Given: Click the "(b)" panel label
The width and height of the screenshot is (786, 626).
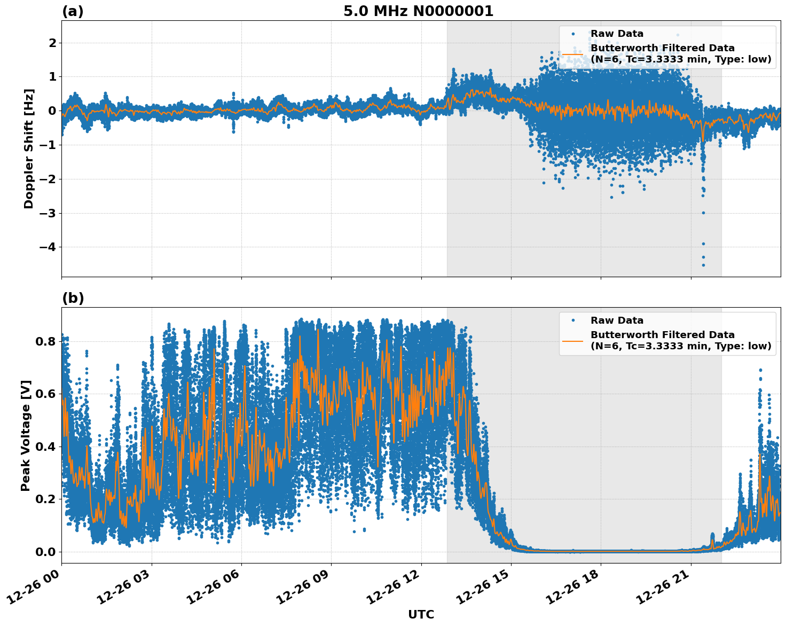Looking at the screenshot, I should coord(73,298).
